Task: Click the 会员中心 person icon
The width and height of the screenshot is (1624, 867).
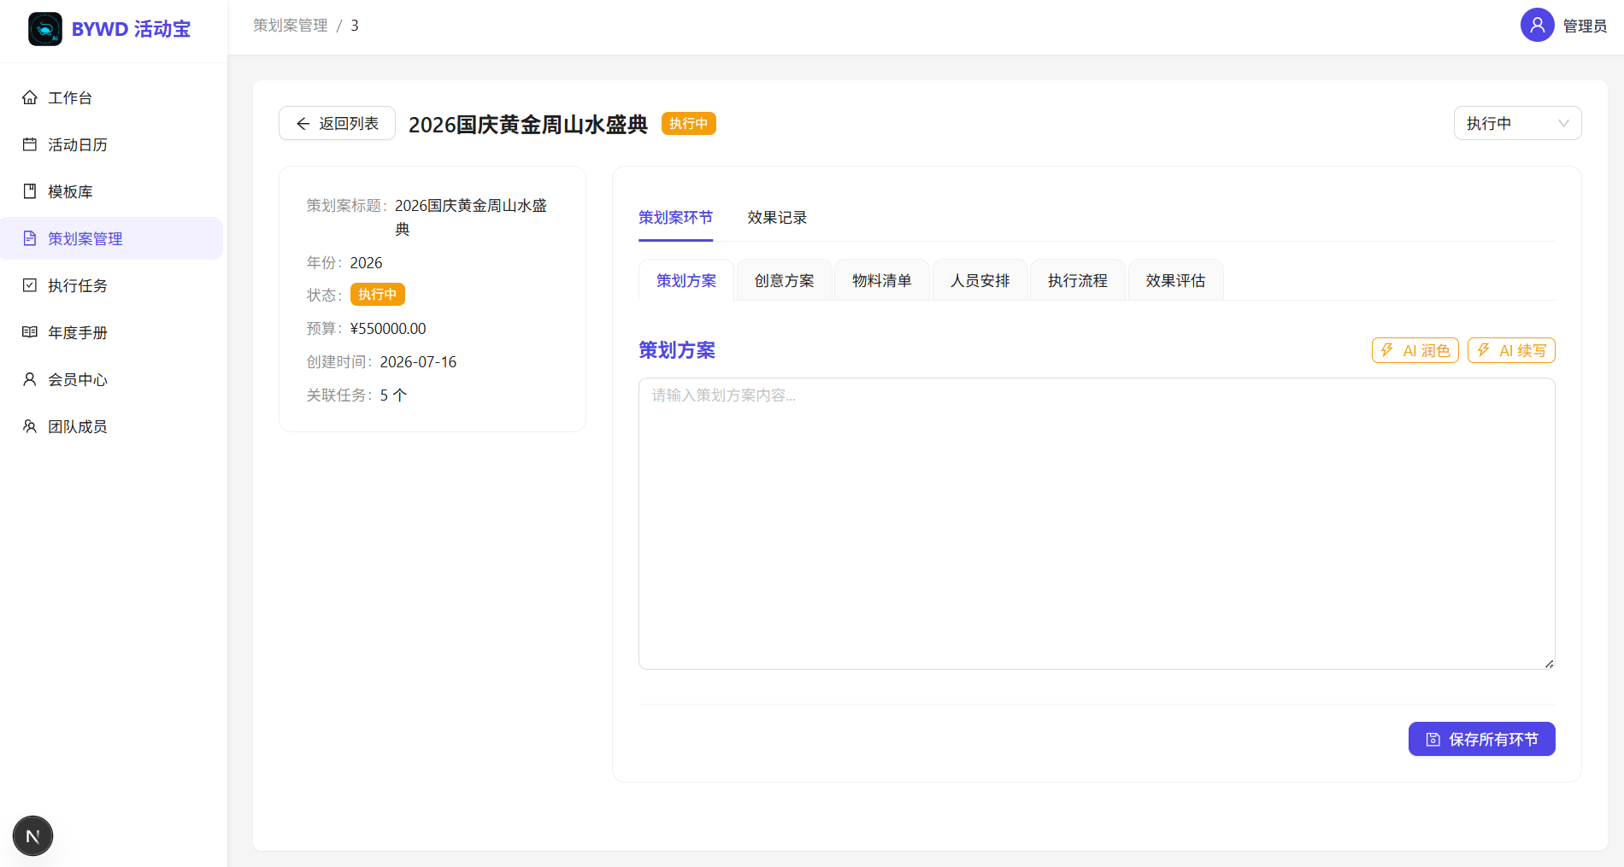Action: click(x=30, y=379)
